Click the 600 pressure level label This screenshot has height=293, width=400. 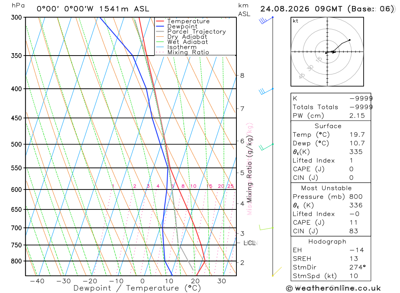pyautogui.click(x=16, y=190)
